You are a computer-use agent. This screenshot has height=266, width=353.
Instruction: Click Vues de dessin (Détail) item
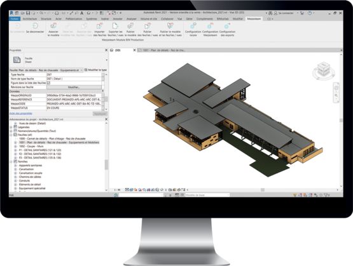[x=32, y=123]
